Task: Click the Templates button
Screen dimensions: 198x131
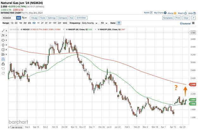Action: (168, 18)
